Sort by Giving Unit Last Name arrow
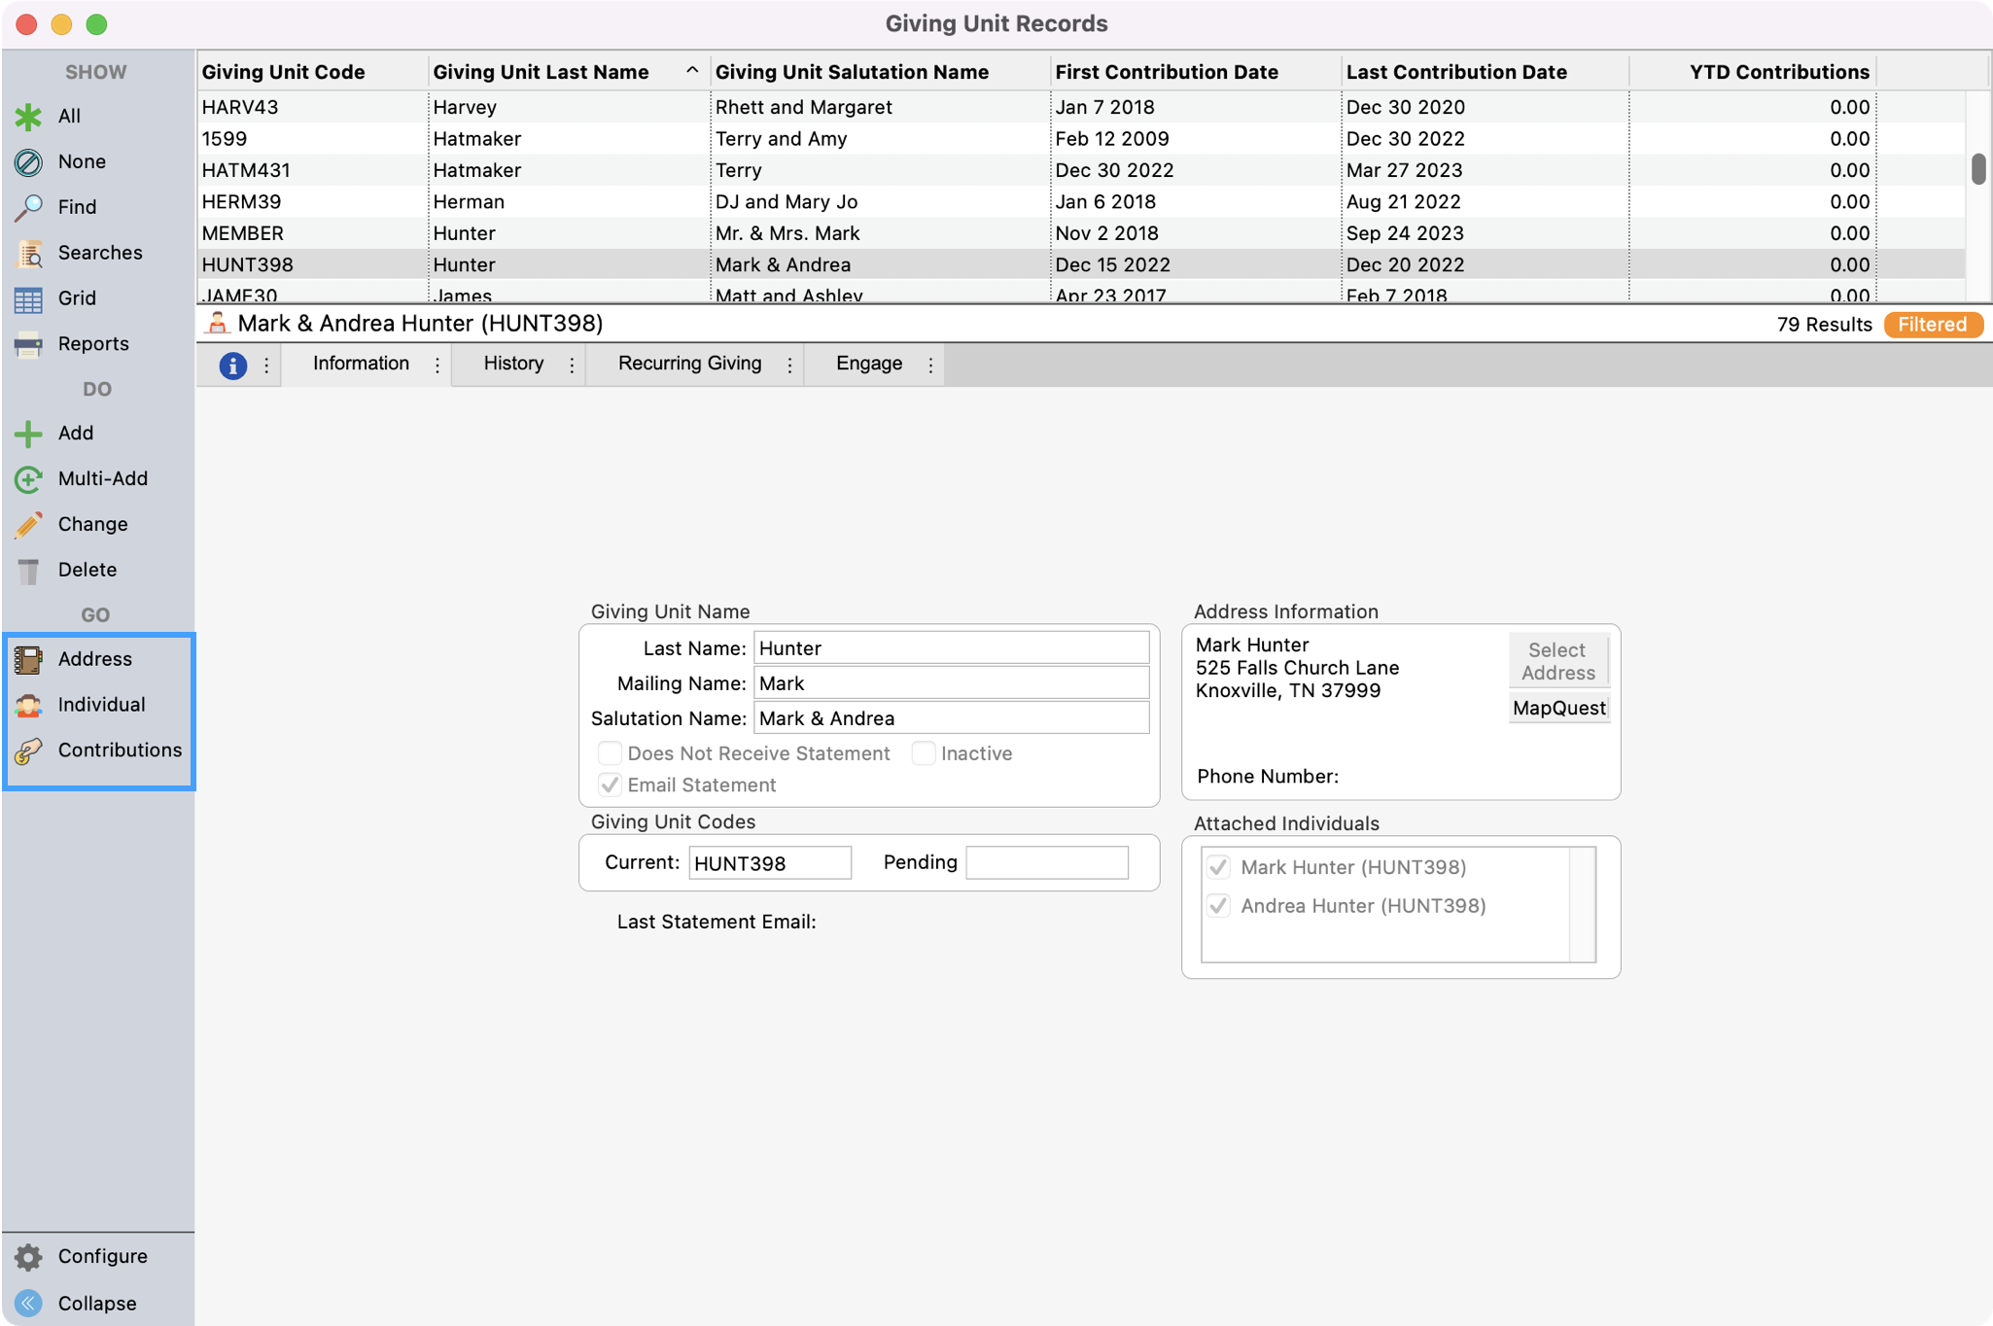The image size is (1993, 1326). (692, 71)
